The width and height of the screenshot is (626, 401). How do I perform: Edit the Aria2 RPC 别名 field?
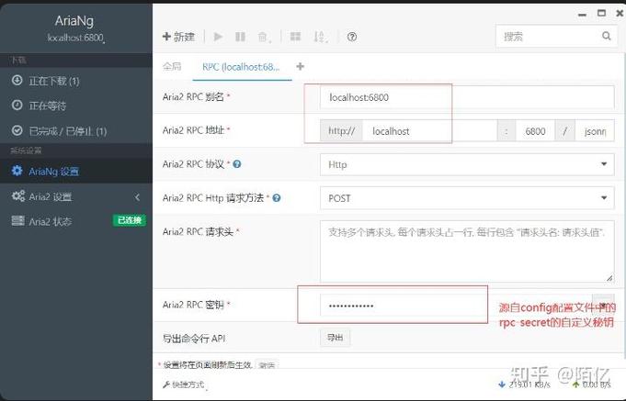pos(467,97)
